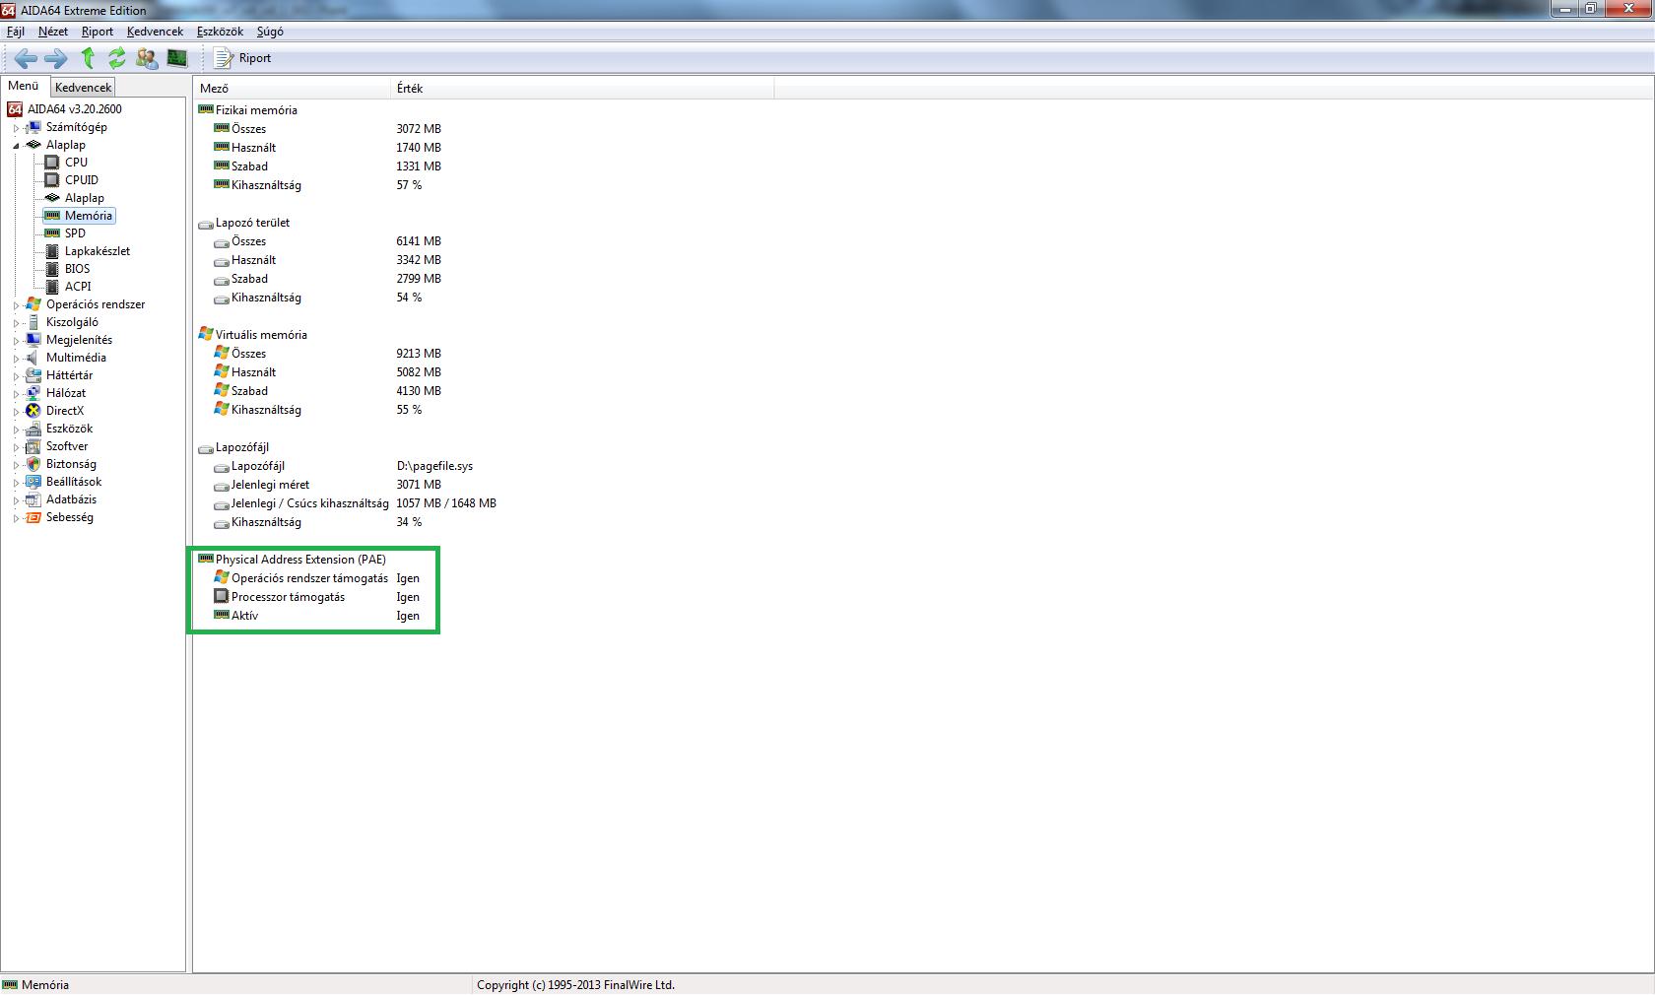Expand the Kiszolgáló tree node

coord(16,323)
